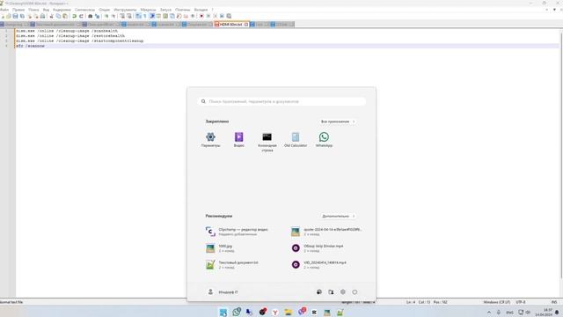Click the Find binoculars toolbar icon
563x317 pixels.
pyautogui.click(x=90, y=16)
